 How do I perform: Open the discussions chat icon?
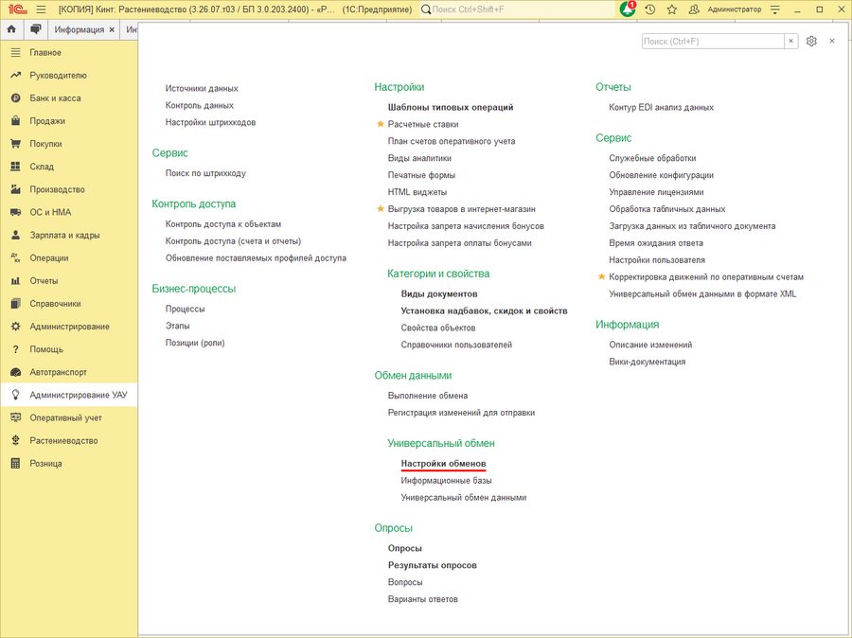click(36, 29)
